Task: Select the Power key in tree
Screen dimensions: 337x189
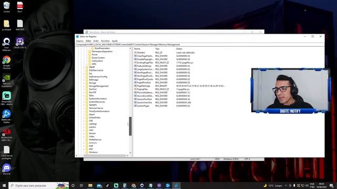Action: pos(95,55)
